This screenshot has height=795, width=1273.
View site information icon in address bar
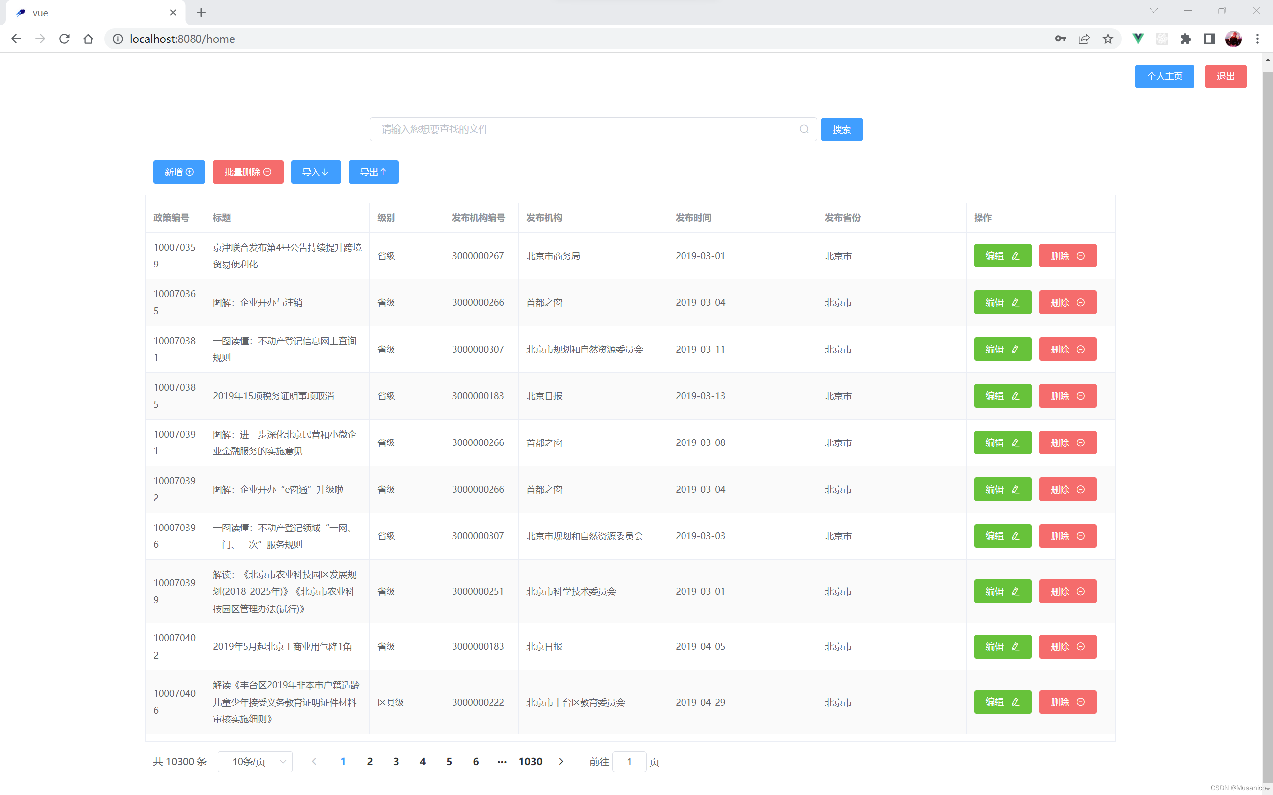[x=118, y=39]
